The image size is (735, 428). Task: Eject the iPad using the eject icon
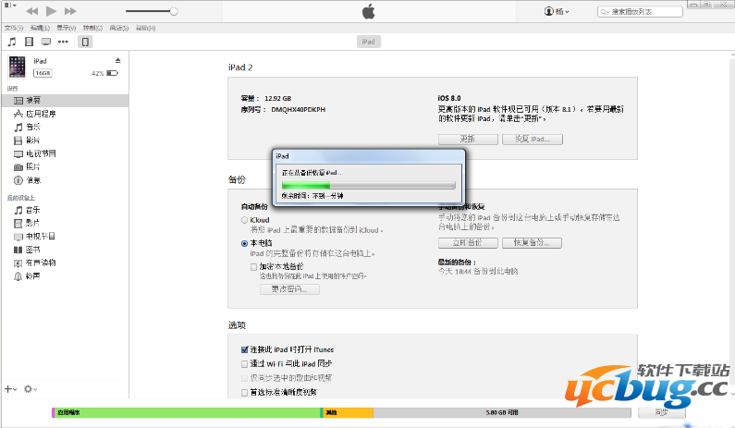coord(117,60)
